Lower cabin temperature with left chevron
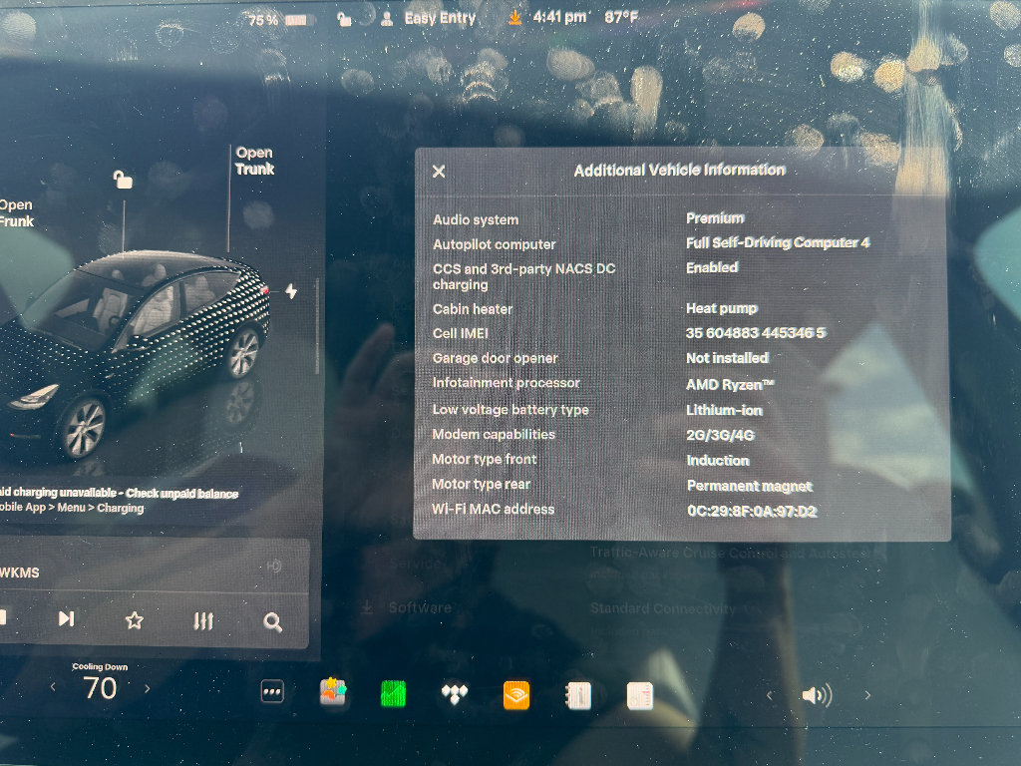 [x=53, y=687]
